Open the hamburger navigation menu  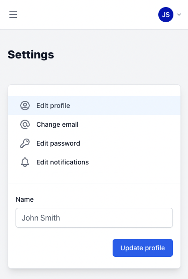pyautogui.click(x=13, y=15)
